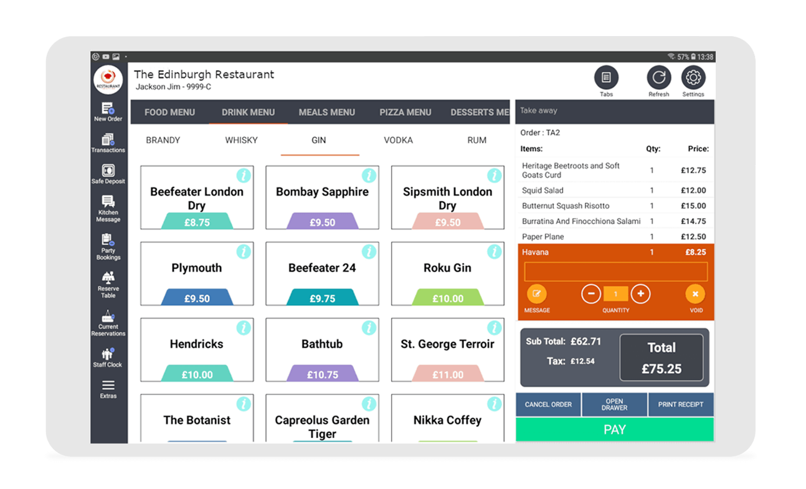Viewport: 806px width, 489px height.
Task: Show info for Nikka Coffey
Action: pyautogui.click(x=495, y=403)
